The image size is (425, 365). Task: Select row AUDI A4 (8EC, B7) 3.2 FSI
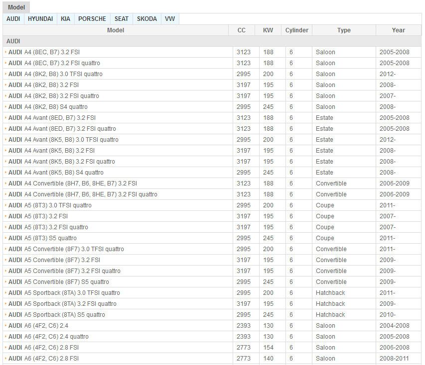[212, 52]
